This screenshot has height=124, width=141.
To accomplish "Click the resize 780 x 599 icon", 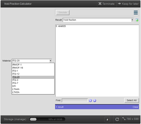I will click(124, 119).
